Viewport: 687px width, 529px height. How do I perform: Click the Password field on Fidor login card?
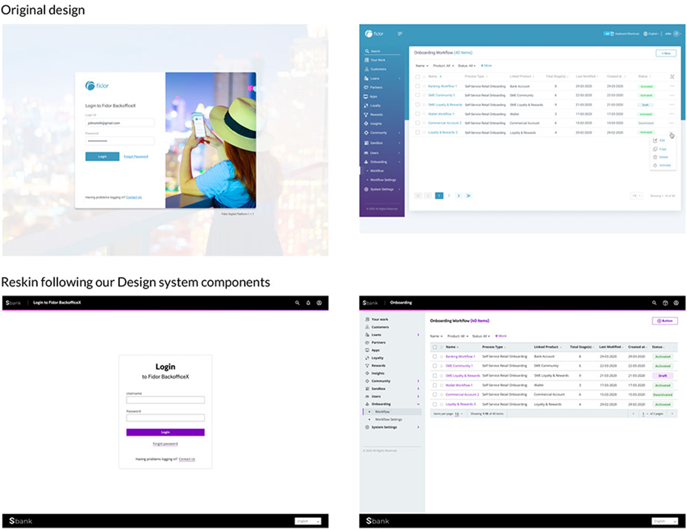[x=120, y=141]
